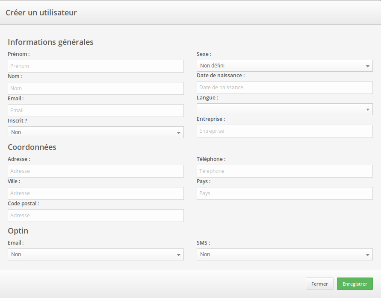
Task: Click the Nom text field
Action: coord(95,88)
